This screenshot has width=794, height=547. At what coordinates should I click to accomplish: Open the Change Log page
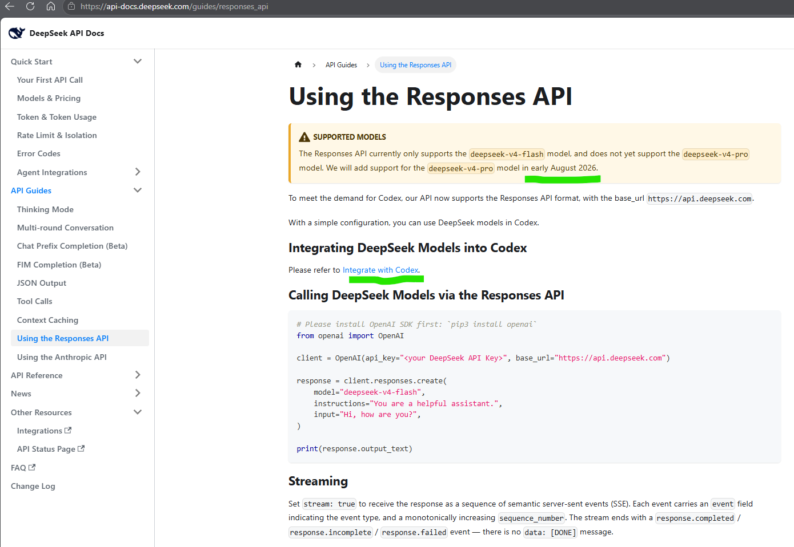33,486
